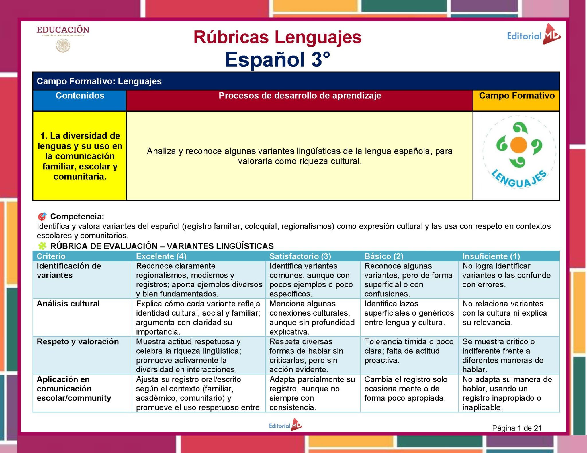The height and width of the screenshot is (453, 587).
Task: Click 'Campo Formativo: Lenguajes' header bar
Action: pyautogui.click(x=296, y=81)
